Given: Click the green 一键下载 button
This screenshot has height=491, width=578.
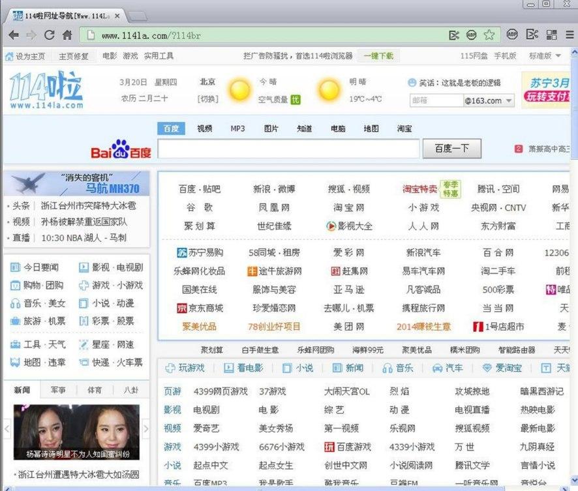Looking at the screenshot, I should pos(378,56).
